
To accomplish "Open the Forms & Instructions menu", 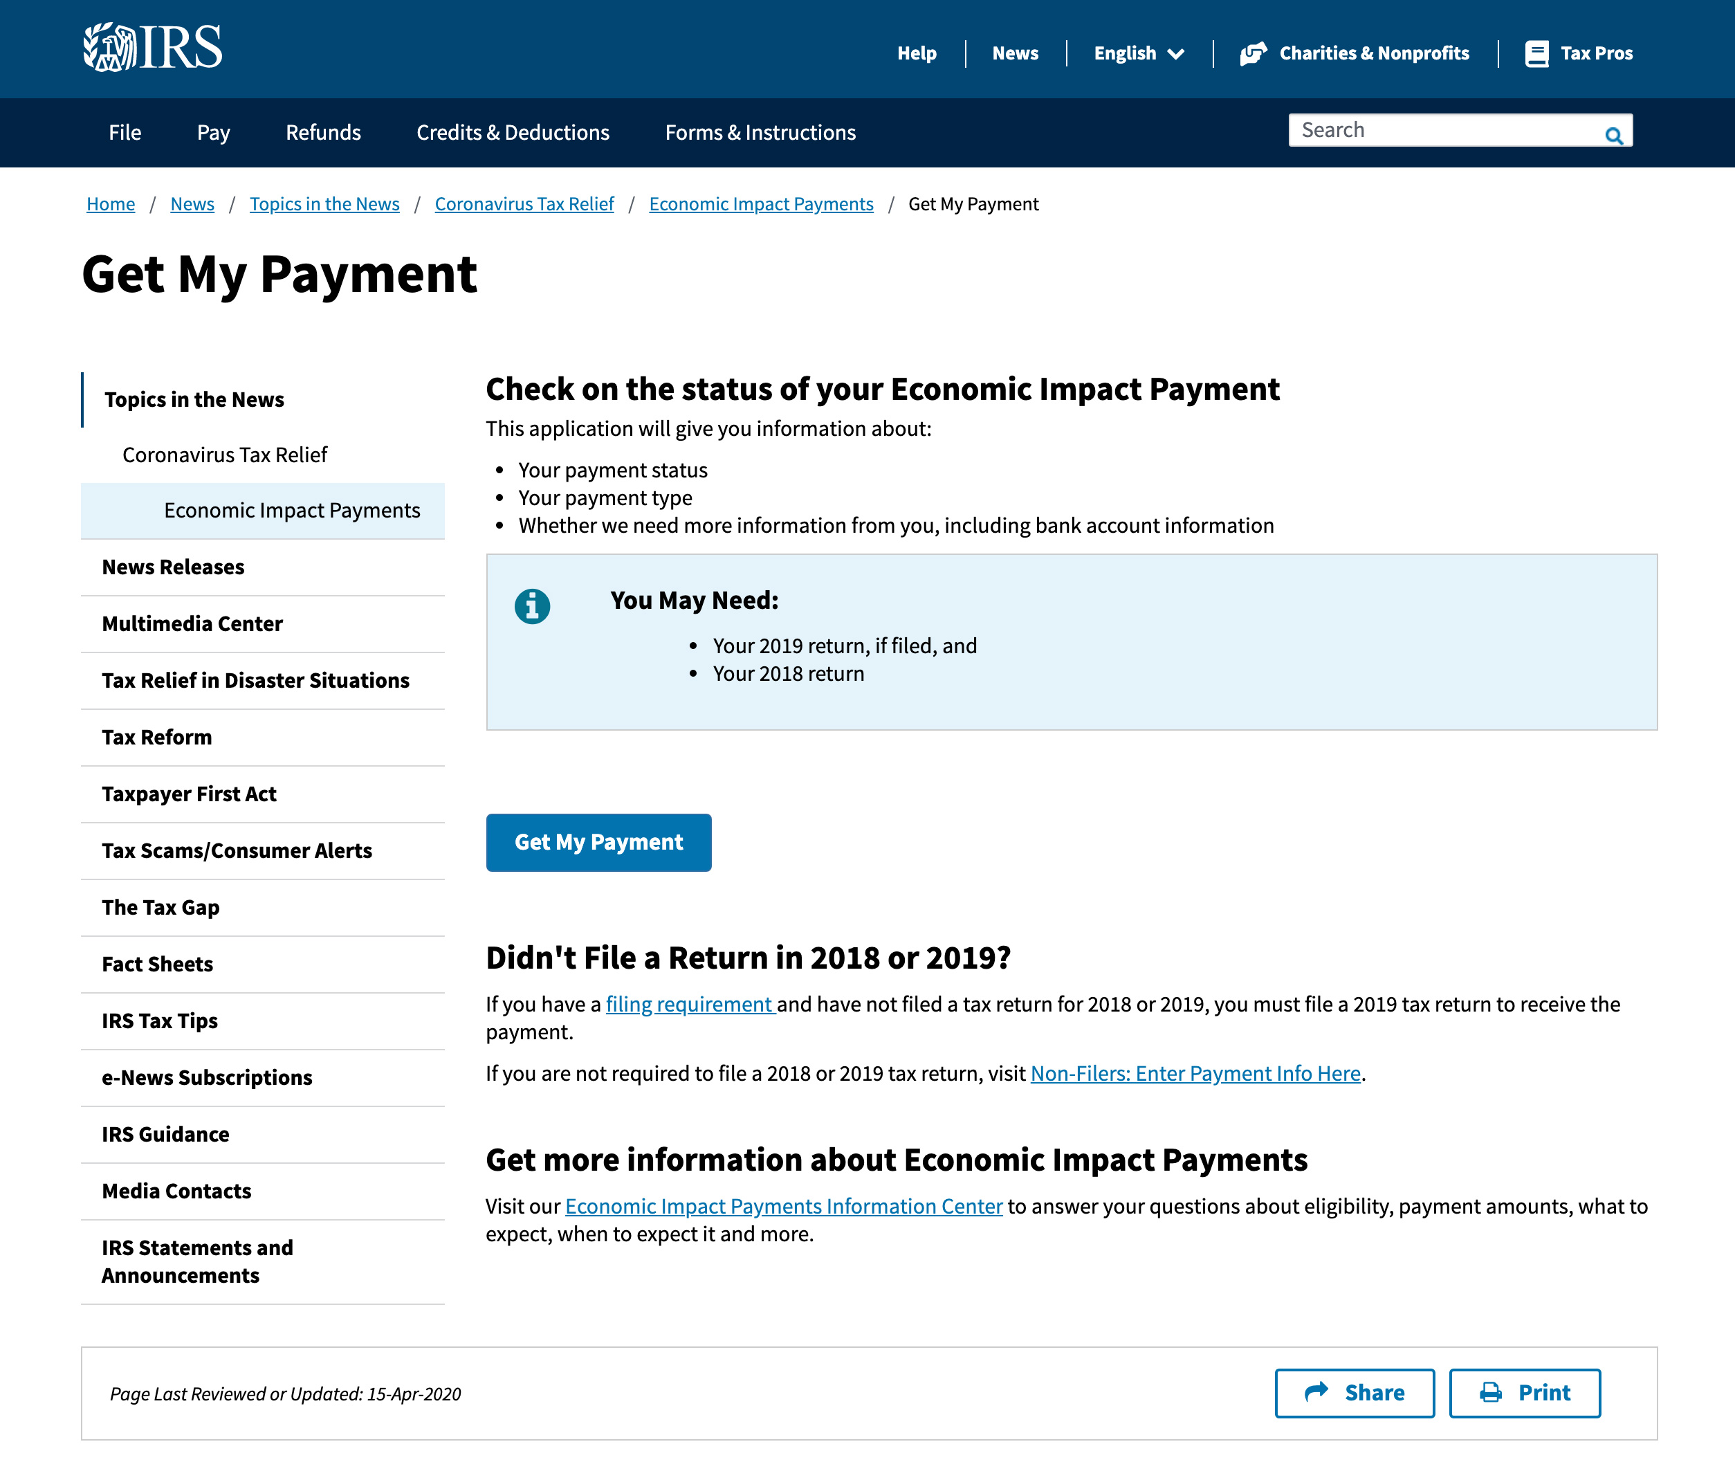I will [760, 133].
